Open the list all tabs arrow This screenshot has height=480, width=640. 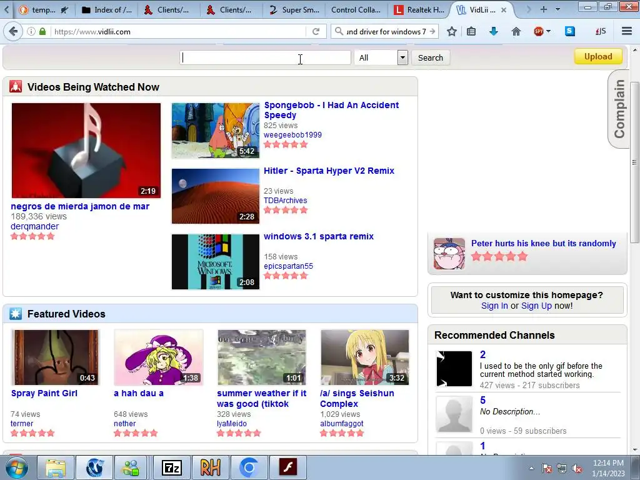(x=558, y=9)
